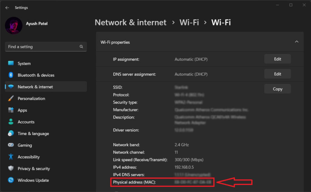
Task: Open Personalization settings
Action: coord(32,98)
